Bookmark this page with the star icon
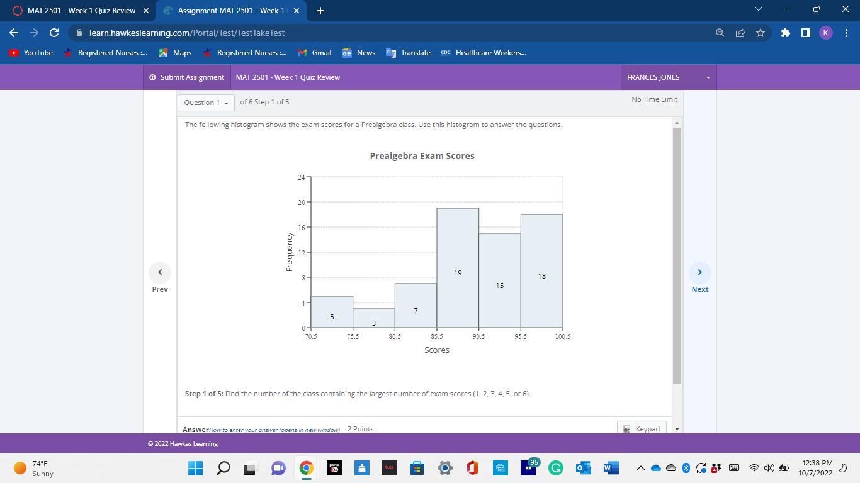Viewport: 860px width, 483px height. click(x=761, y=33)
